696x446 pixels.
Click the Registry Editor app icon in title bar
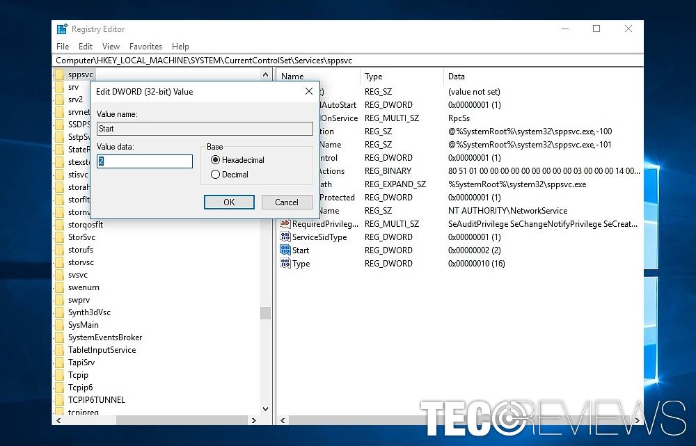62,29
